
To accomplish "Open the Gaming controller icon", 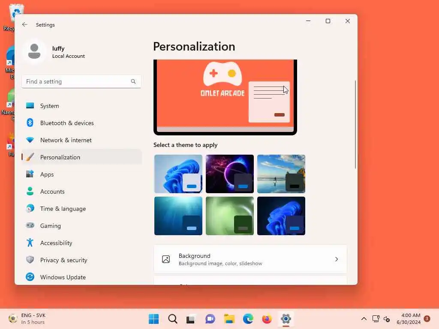I will [30, 225].
